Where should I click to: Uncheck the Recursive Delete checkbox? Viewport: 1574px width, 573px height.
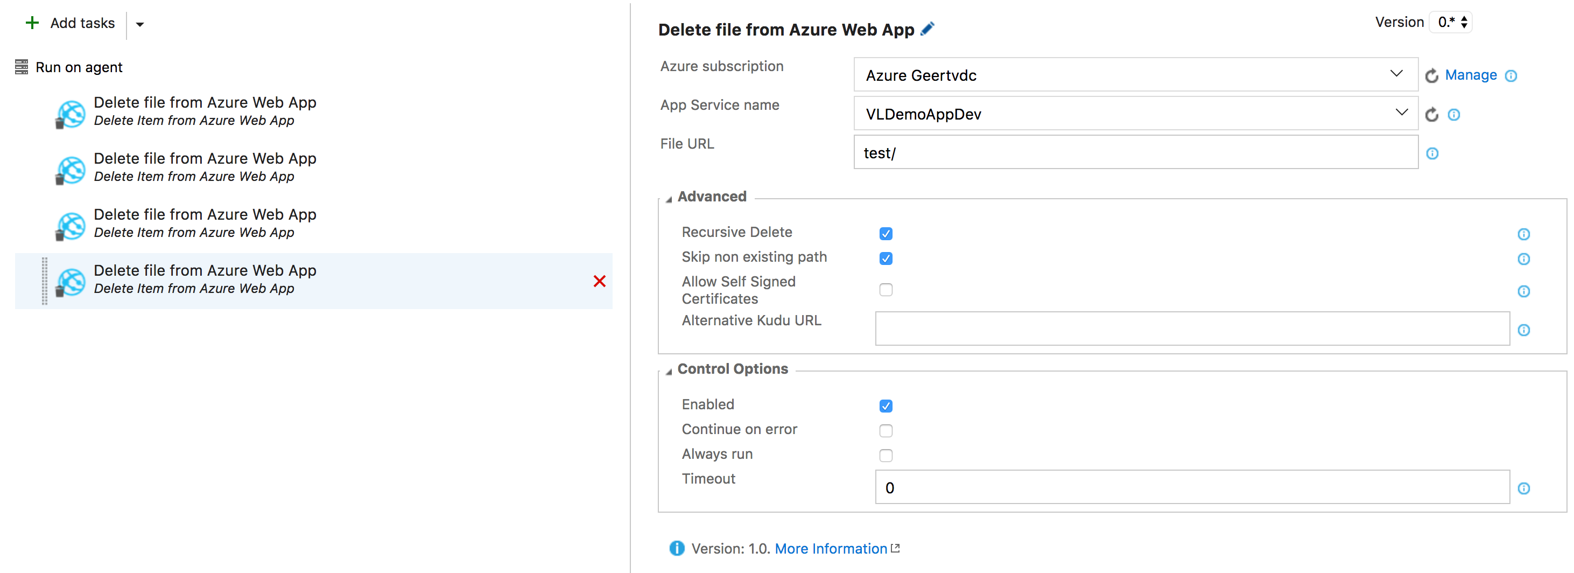(x=886, y=234)
